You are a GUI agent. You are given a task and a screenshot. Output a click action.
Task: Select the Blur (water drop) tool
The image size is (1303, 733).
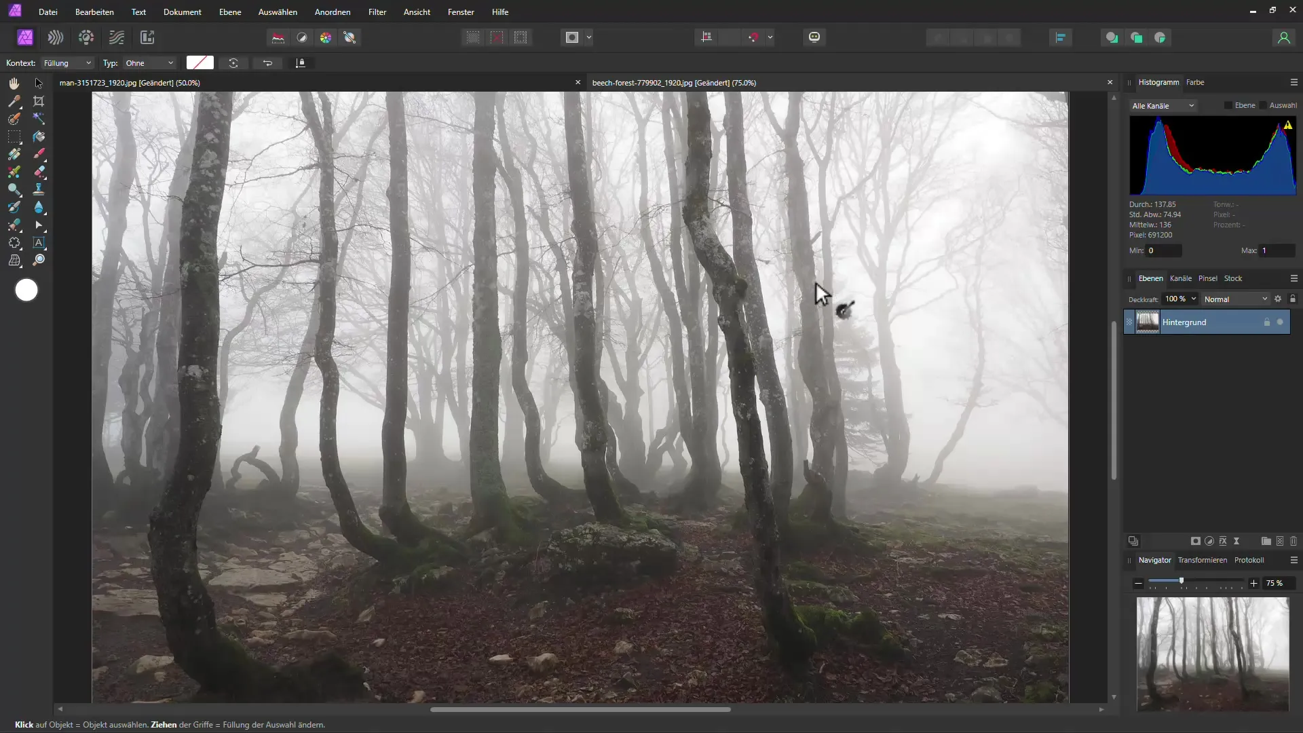39,207
